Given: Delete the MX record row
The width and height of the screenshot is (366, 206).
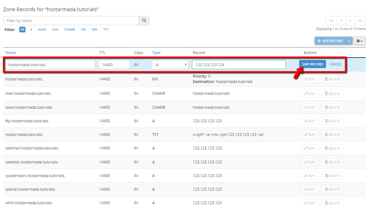Looking at the screenshot, I should 332,79.
